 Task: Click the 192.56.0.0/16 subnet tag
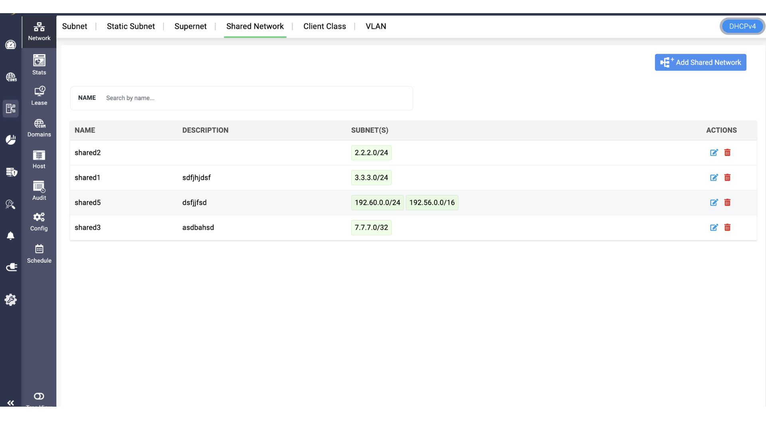click(x=432, y=203)
